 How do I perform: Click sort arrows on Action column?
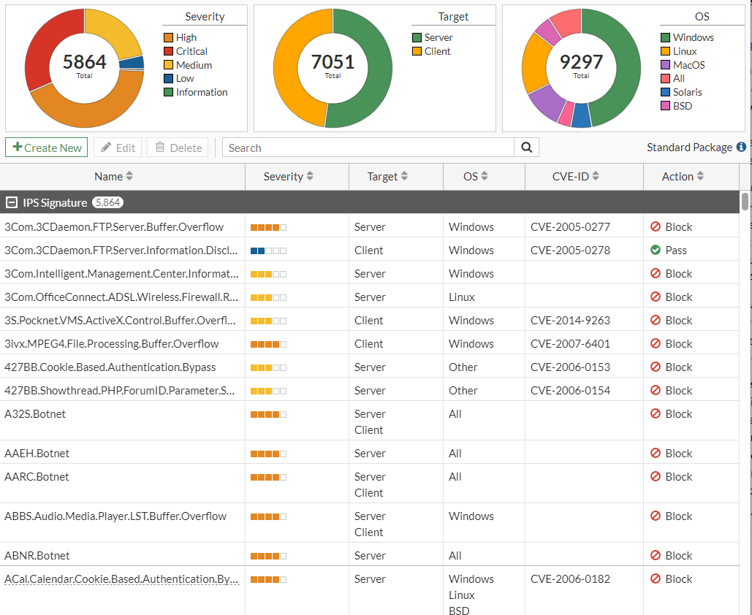[x=700, y=177]
